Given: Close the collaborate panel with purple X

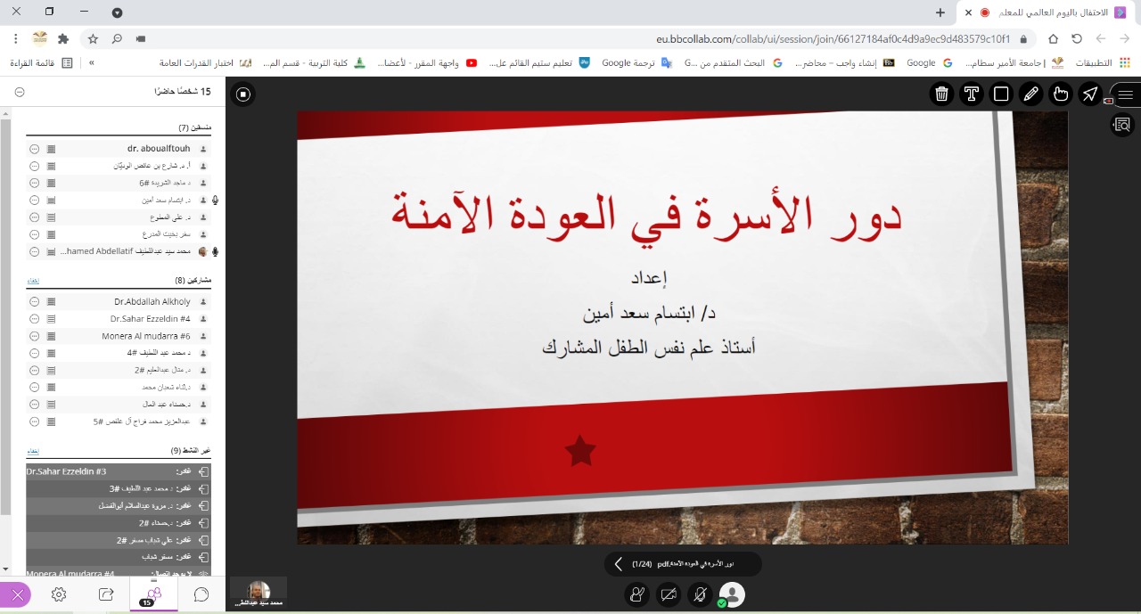Looking at the screenshot, I should (x=17, y=594).
